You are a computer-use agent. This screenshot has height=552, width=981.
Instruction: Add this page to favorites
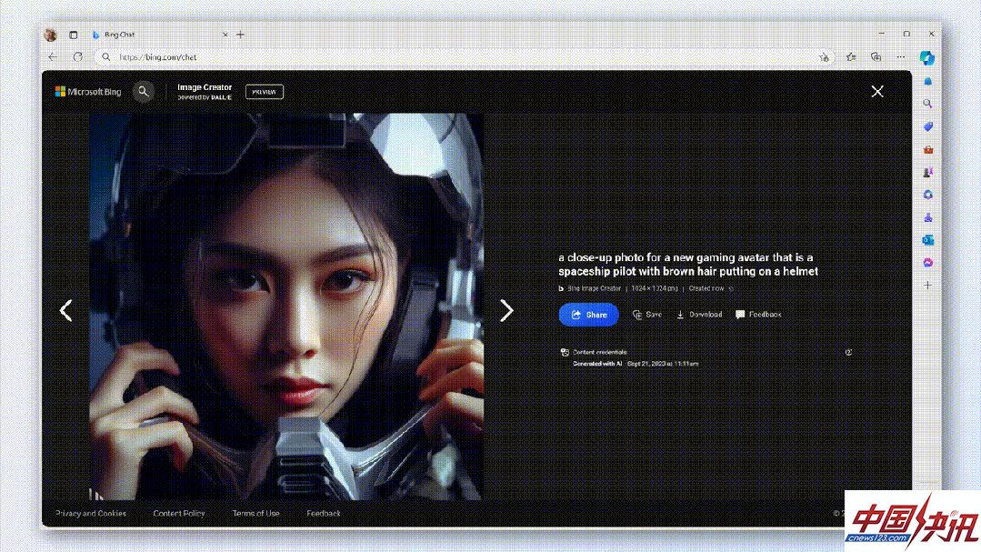824,57
